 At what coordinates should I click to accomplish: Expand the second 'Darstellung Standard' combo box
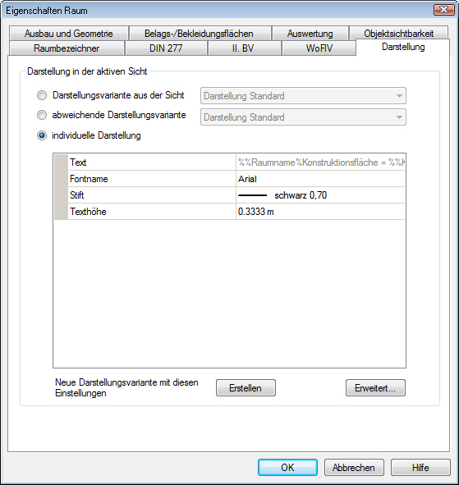coord(303,117)
